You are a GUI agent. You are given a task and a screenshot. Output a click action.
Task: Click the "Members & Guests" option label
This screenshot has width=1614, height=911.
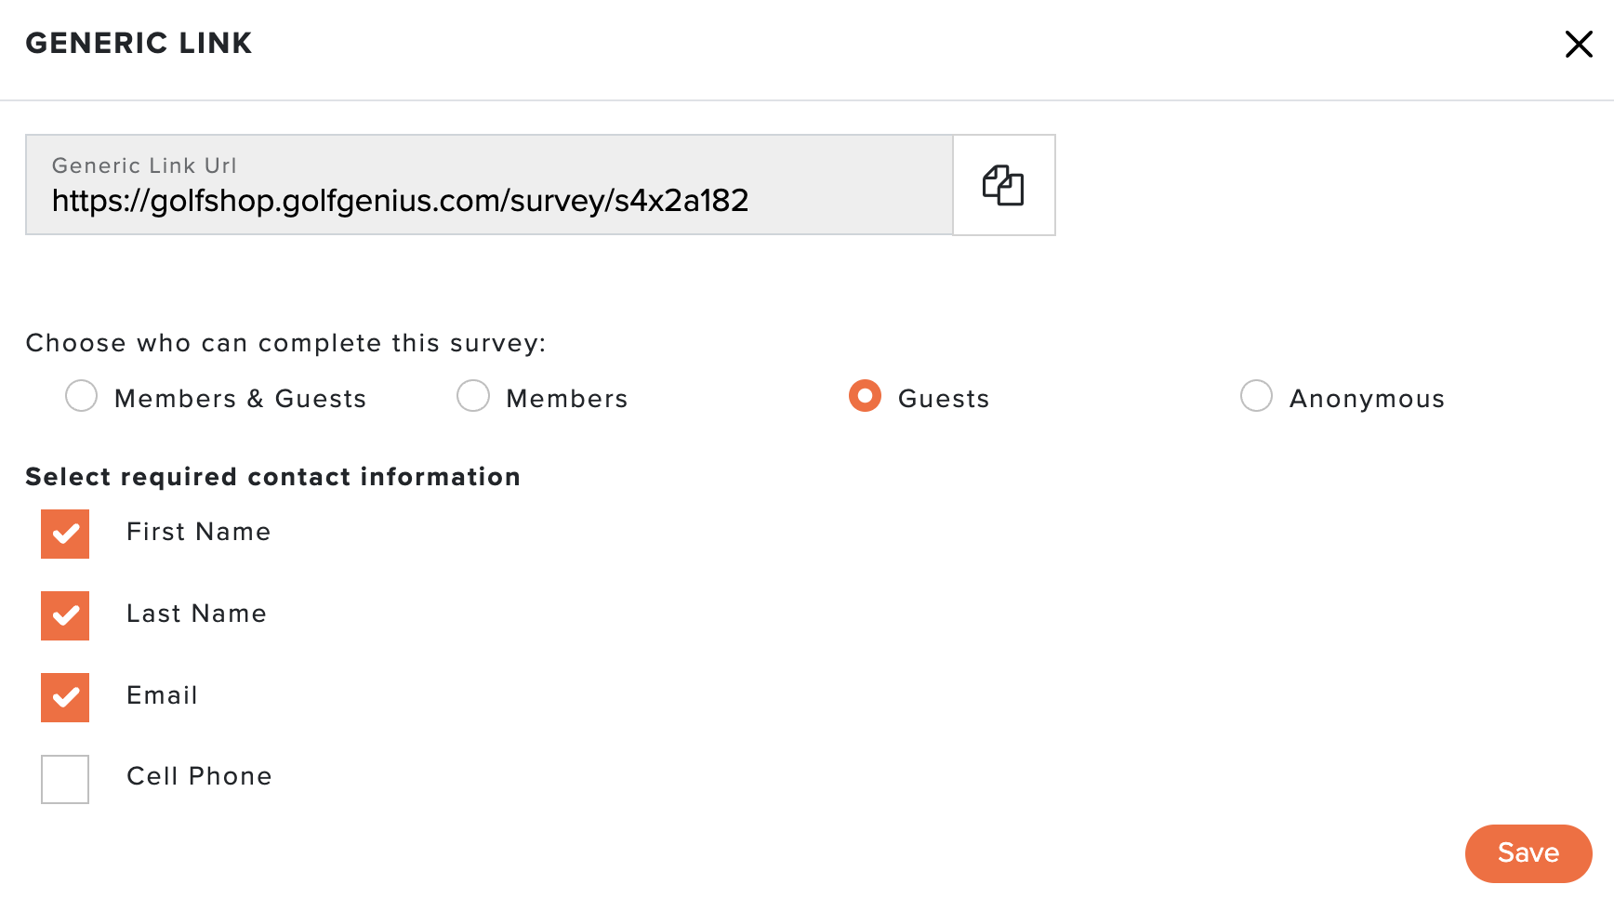click(240, 399)
